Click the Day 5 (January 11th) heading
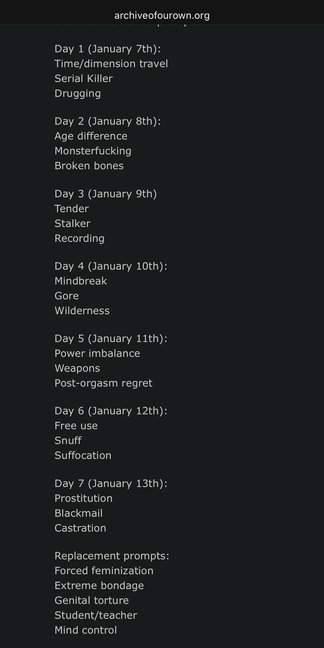324x648 pixels. tap(111, 339)
